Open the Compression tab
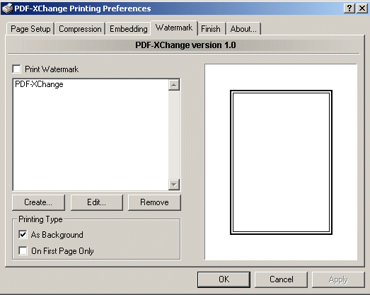The height and width of the screenshot is (295, 370). pyautogui.click(x=80, y=29)
